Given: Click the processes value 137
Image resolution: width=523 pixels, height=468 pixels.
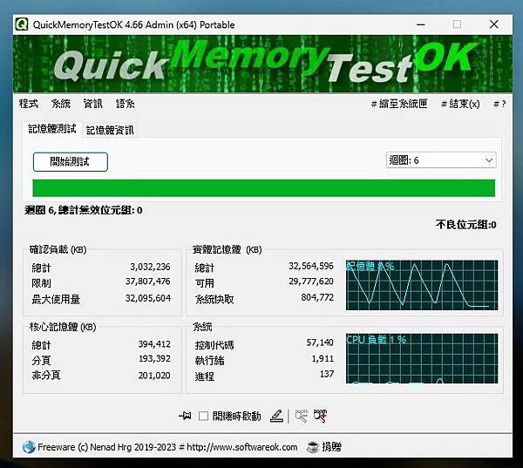Looking at the screenshot, I should (x=327, y=374).
